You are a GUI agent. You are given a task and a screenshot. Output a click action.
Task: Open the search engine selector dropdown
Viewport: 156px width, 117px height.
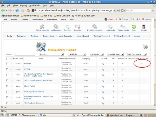123,10
